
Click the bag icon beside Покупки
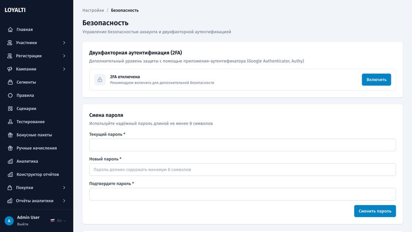(x=10, y=188)
